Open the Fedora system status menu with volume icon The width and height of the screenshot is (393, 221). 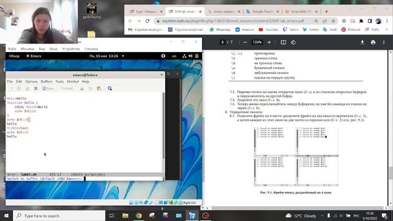190,56
